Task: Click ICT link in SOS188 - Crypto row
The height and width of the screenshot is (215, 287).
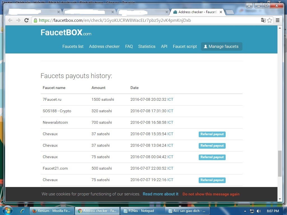Action: pyautogui.click(x=170, y=111)
